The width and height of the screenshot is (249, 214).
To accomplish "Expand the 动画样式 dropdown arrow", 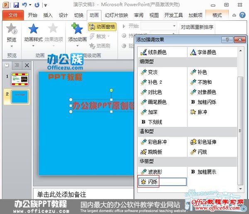I will pyautogui.click(x=33, y=46).
